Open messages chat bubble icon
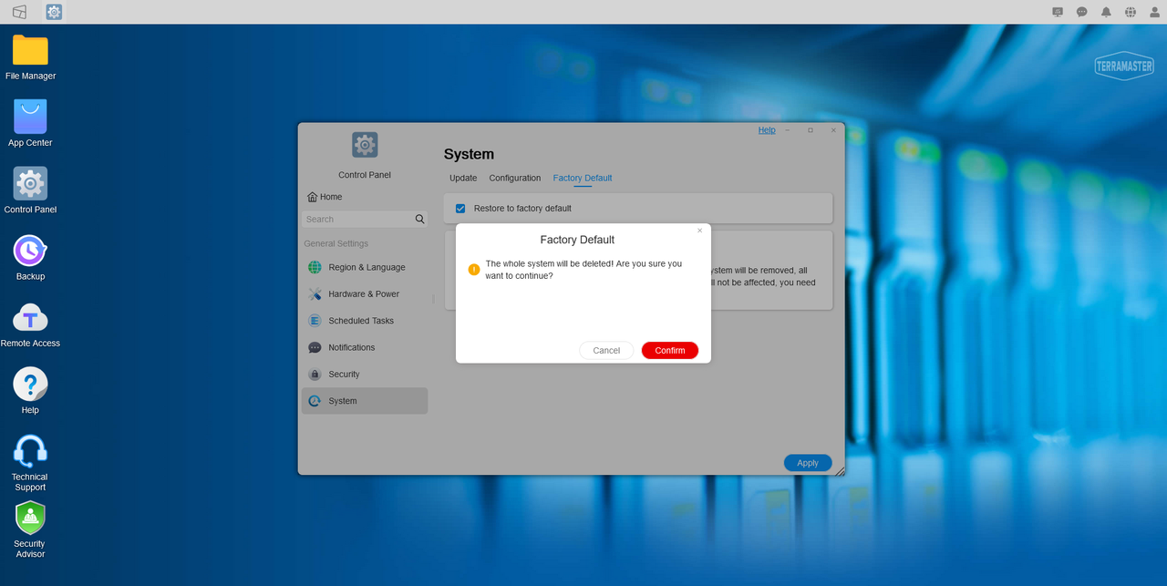Screen dimensions: 1167x586 click(1082, 12)
